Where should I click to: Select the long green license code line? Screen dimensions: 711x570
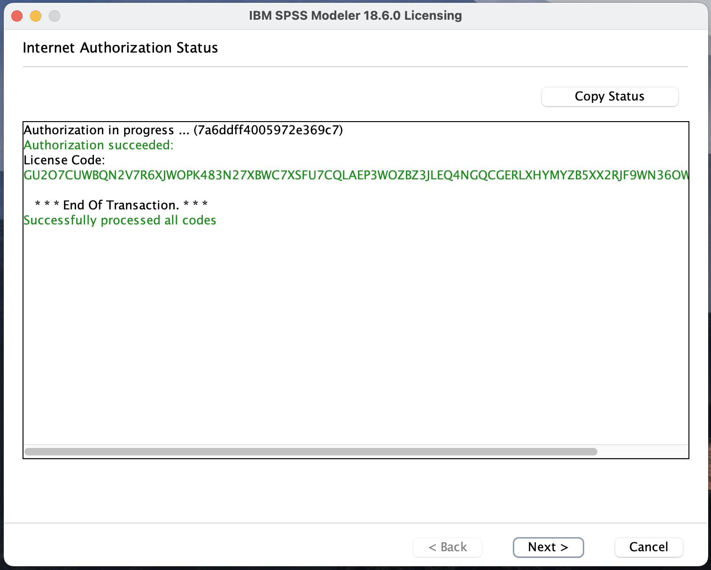[356, 175]
